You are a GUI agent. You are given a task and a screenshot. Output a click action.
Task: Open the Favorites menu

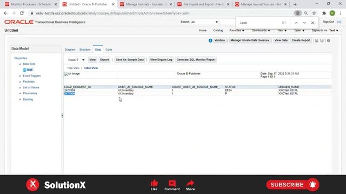[237, 30]
